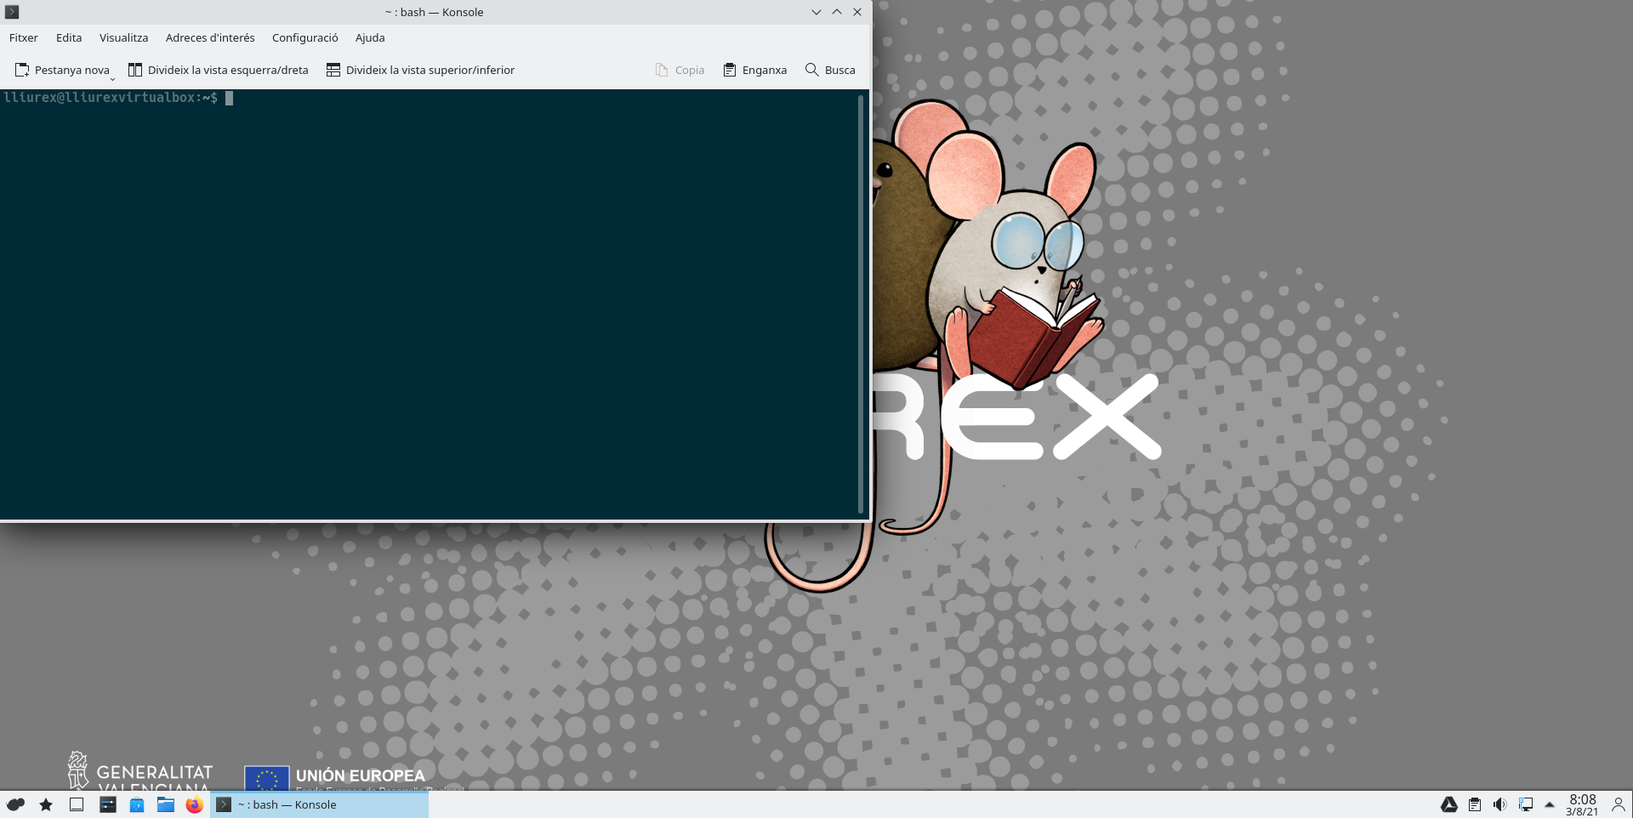Click the Busca search button
Viewport: 1633px width, 818px height.
tap(830, 70)
